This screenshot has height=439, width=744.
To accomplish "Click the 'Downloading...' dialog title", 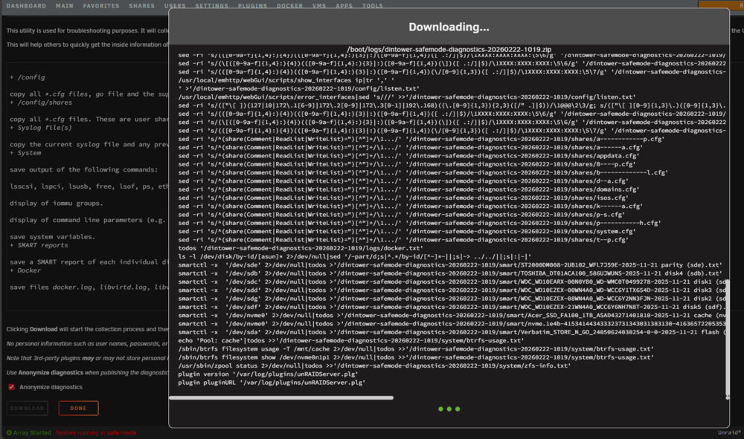I will (x=449, y=27).
